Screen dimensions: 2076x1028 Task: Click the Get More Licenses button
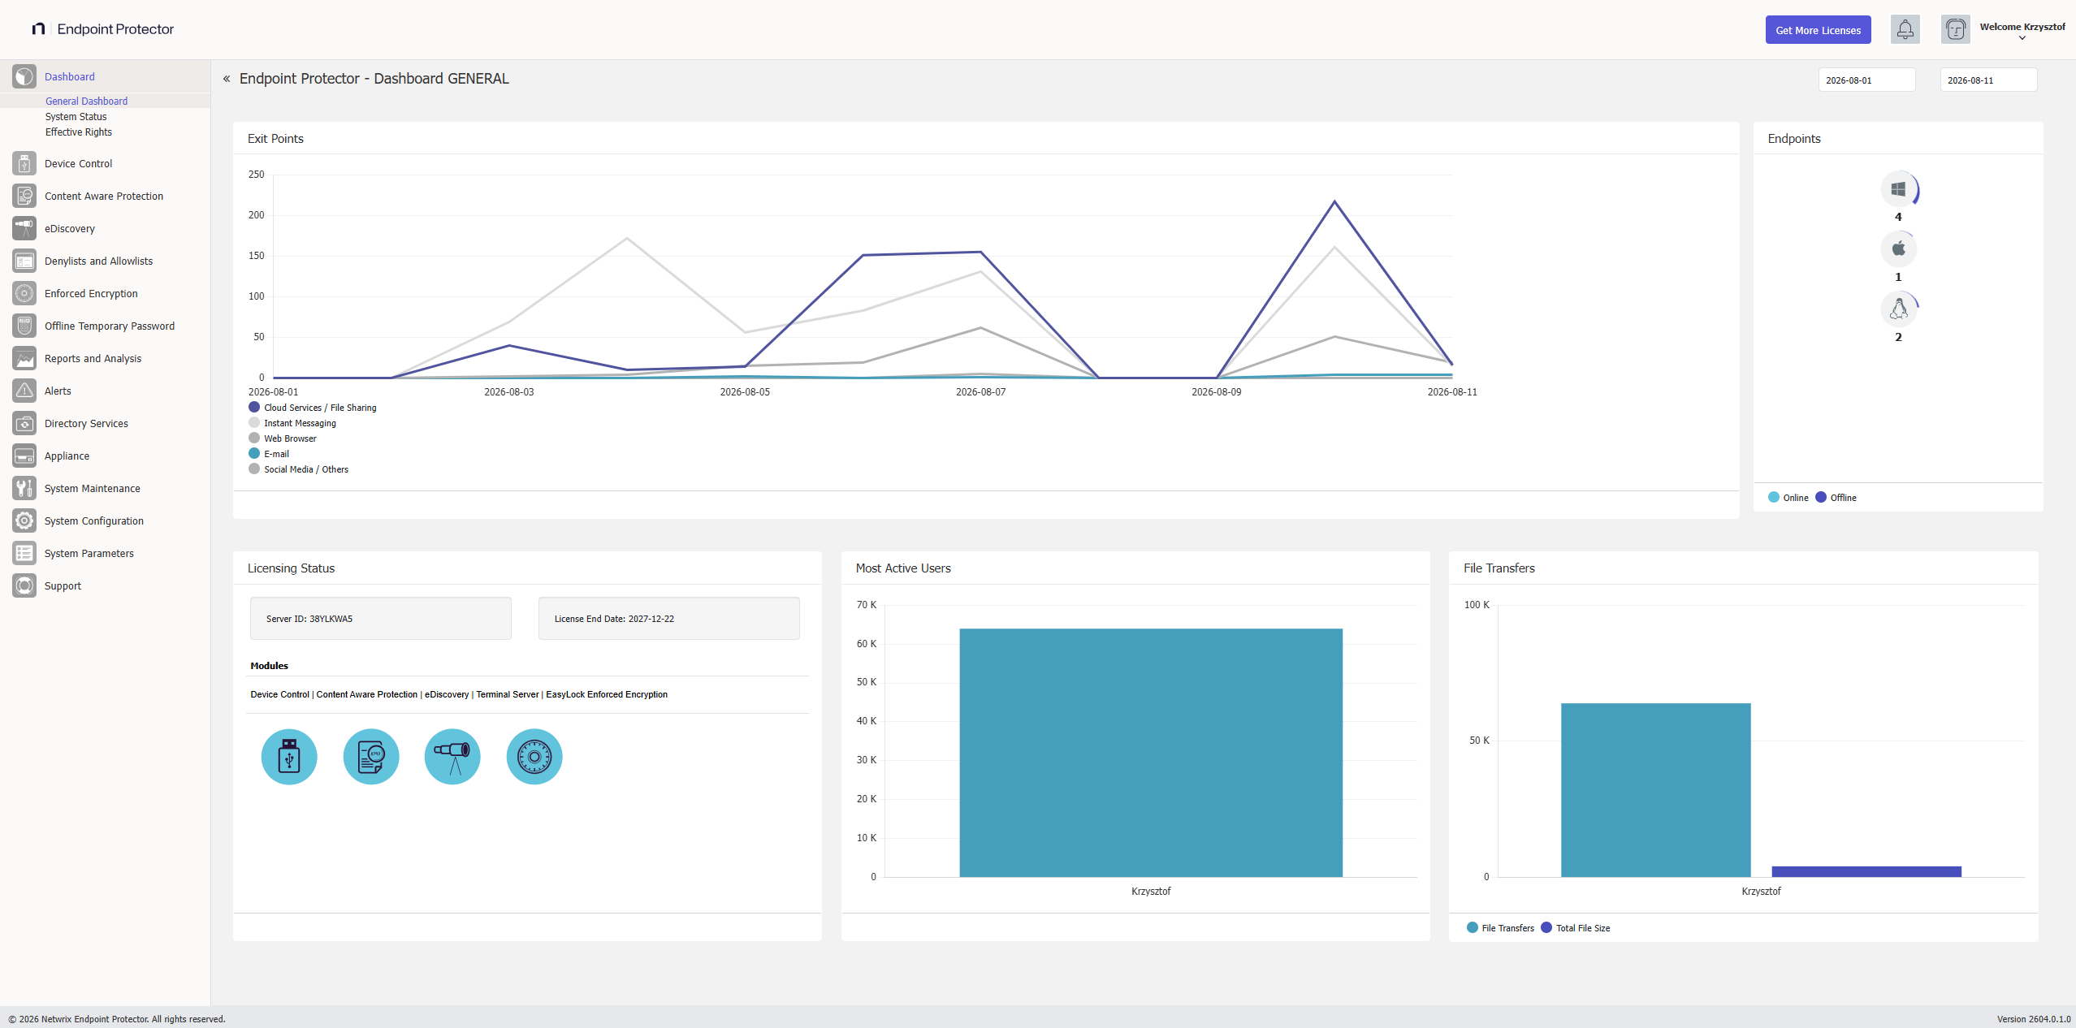click(1818, 30)
